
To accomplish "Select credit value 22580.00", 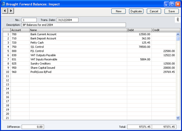I will tap(164, 51).
